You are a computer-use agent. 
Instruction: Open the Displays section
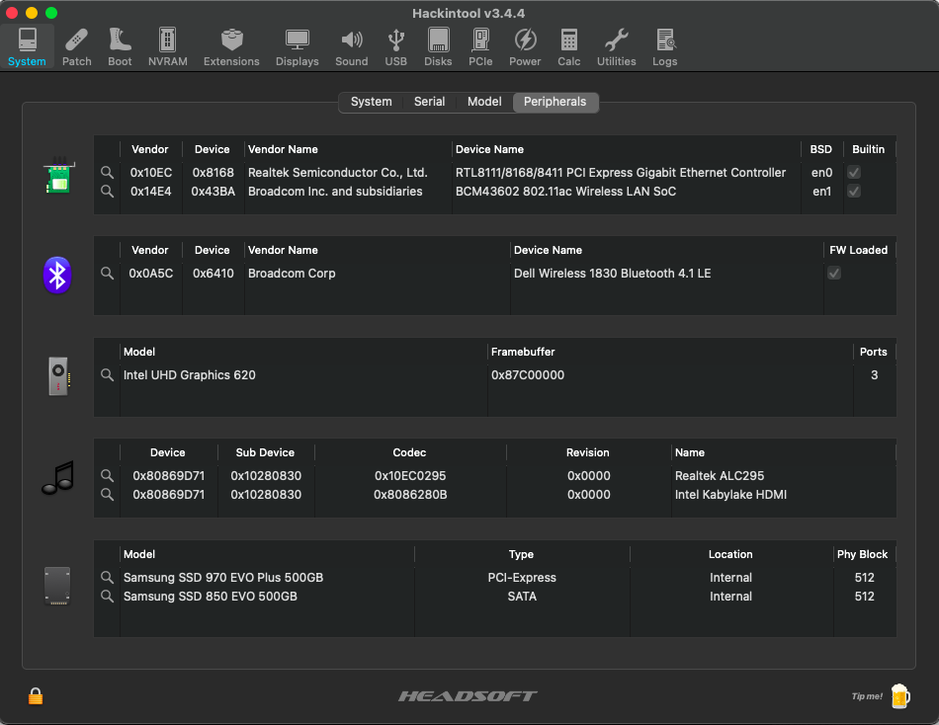[298, 46]
